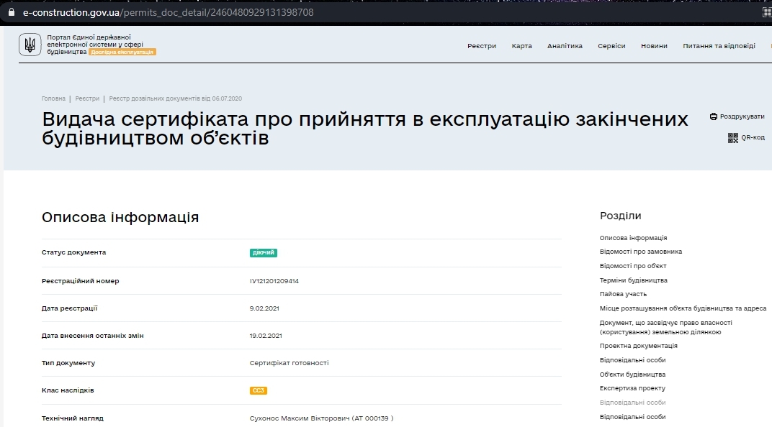Jump to Місце розташування об'єкта section
772x427 pixels.
(683, 308)
